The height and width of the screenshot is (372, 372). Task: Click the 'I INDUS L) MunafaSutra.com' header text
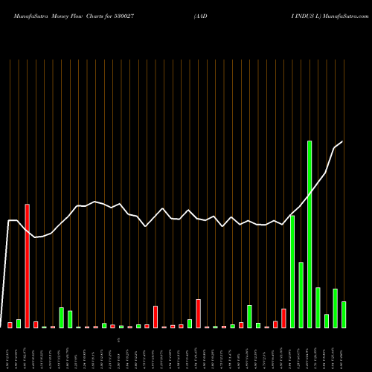[x=330, y=16]
